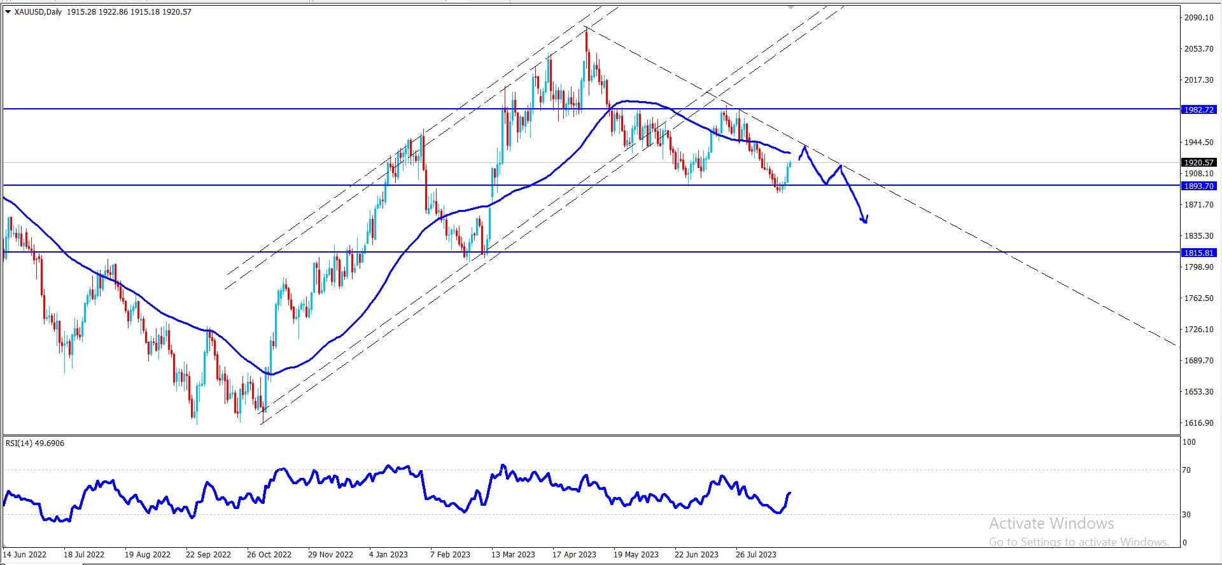Click the current price label 1920.57
This screenshot has height=565, width=1222.
(x=1198, y=162)
